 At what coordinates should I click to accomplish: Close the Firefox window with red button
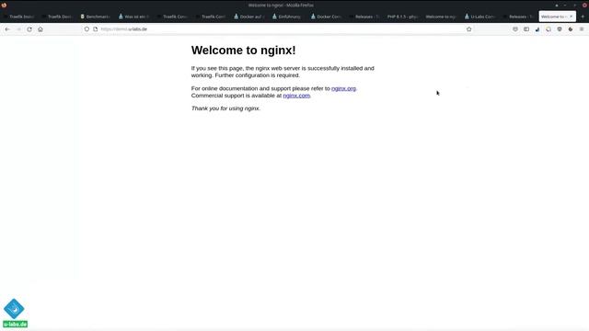[x=584, y=6]
